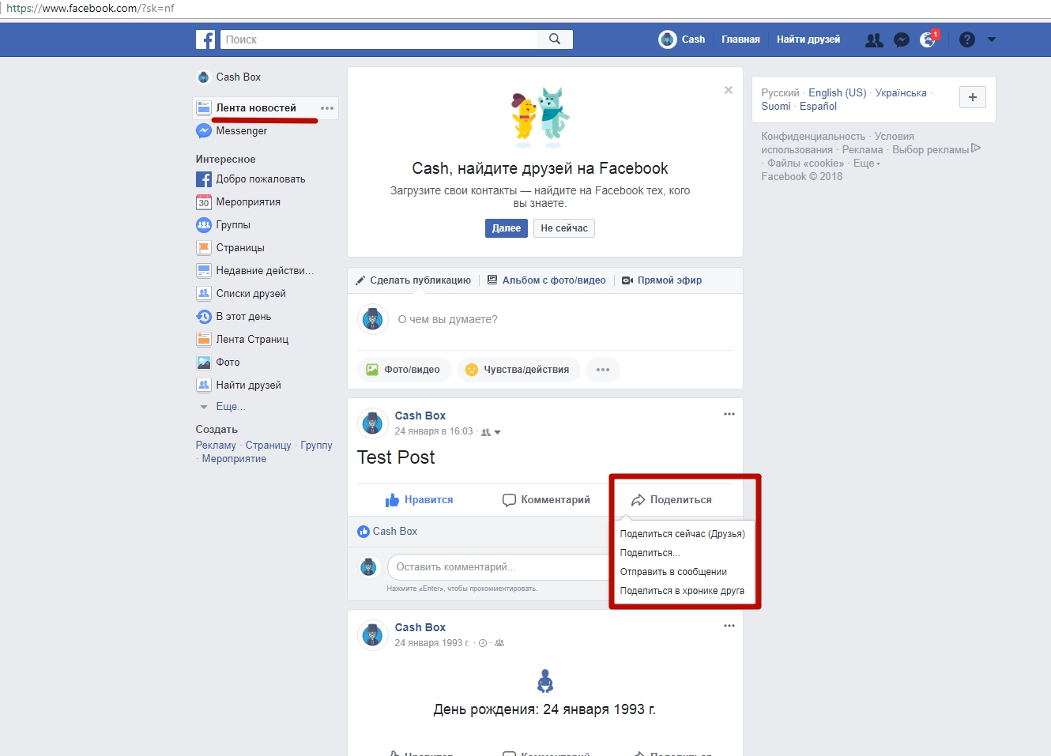The image size is (1051, 756).
Task: Open Test Post options ellipsis menu
Action: 729,414
